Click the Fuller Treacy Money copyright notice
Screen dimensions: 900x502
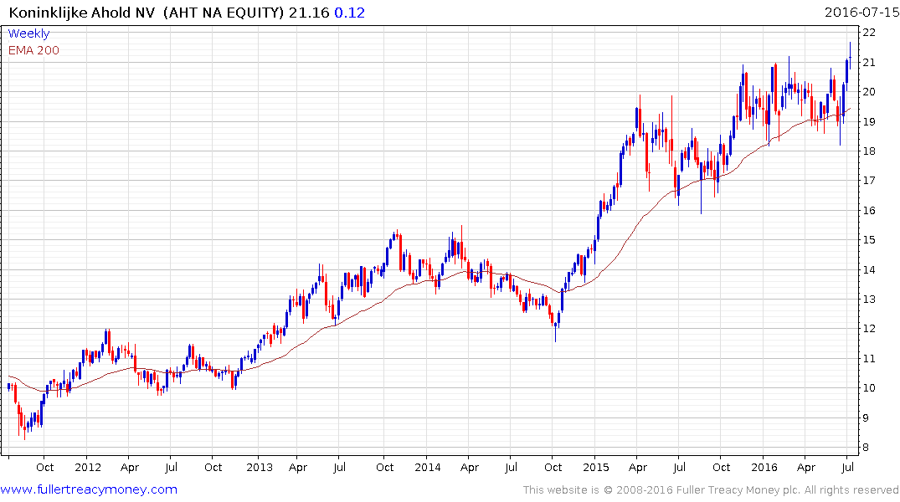tap(711, 490)
